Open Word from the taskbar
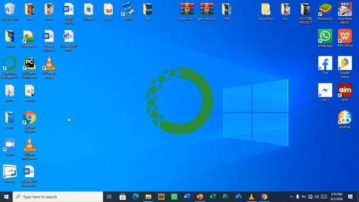The image size is (359, 202). point(187,197)
